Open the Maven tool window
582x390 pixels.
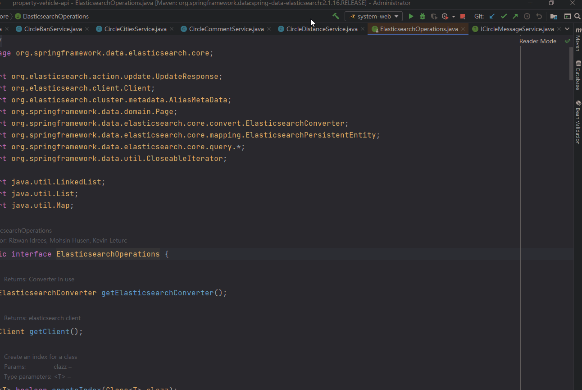pyautogui.click(x=579, y=43)
